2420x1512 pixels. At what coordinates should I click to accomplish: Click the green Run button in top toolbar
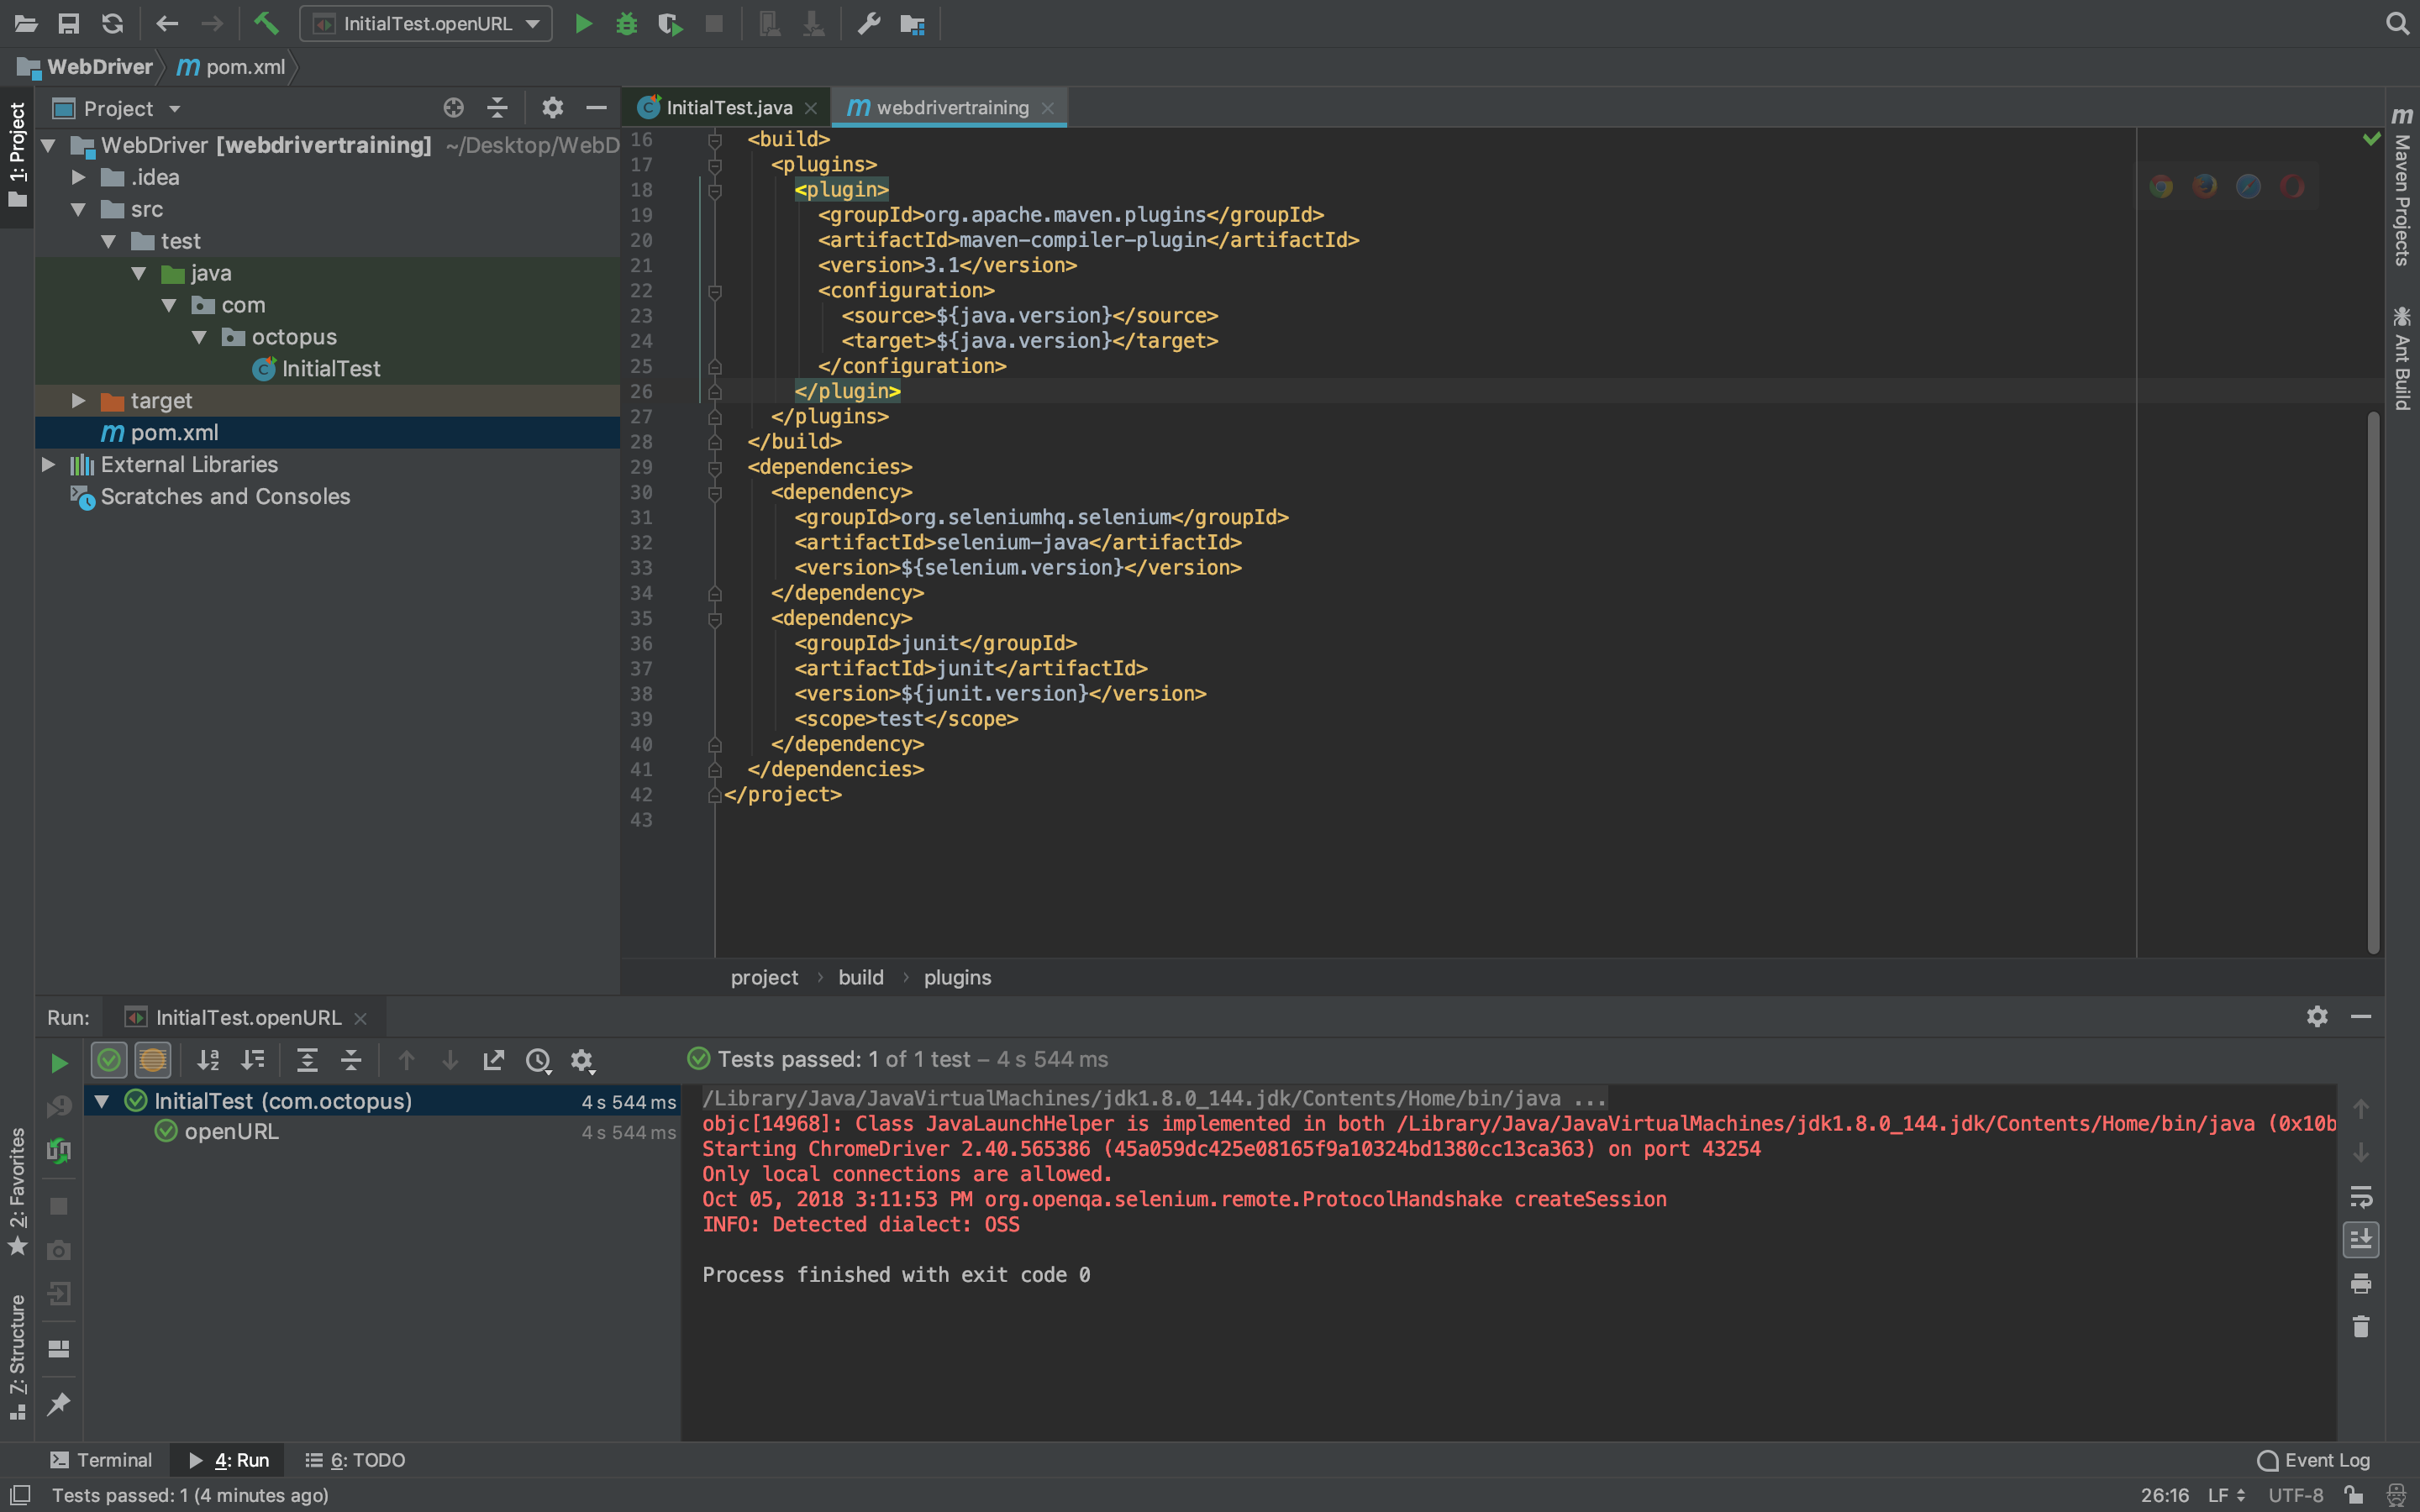(583, 24)
